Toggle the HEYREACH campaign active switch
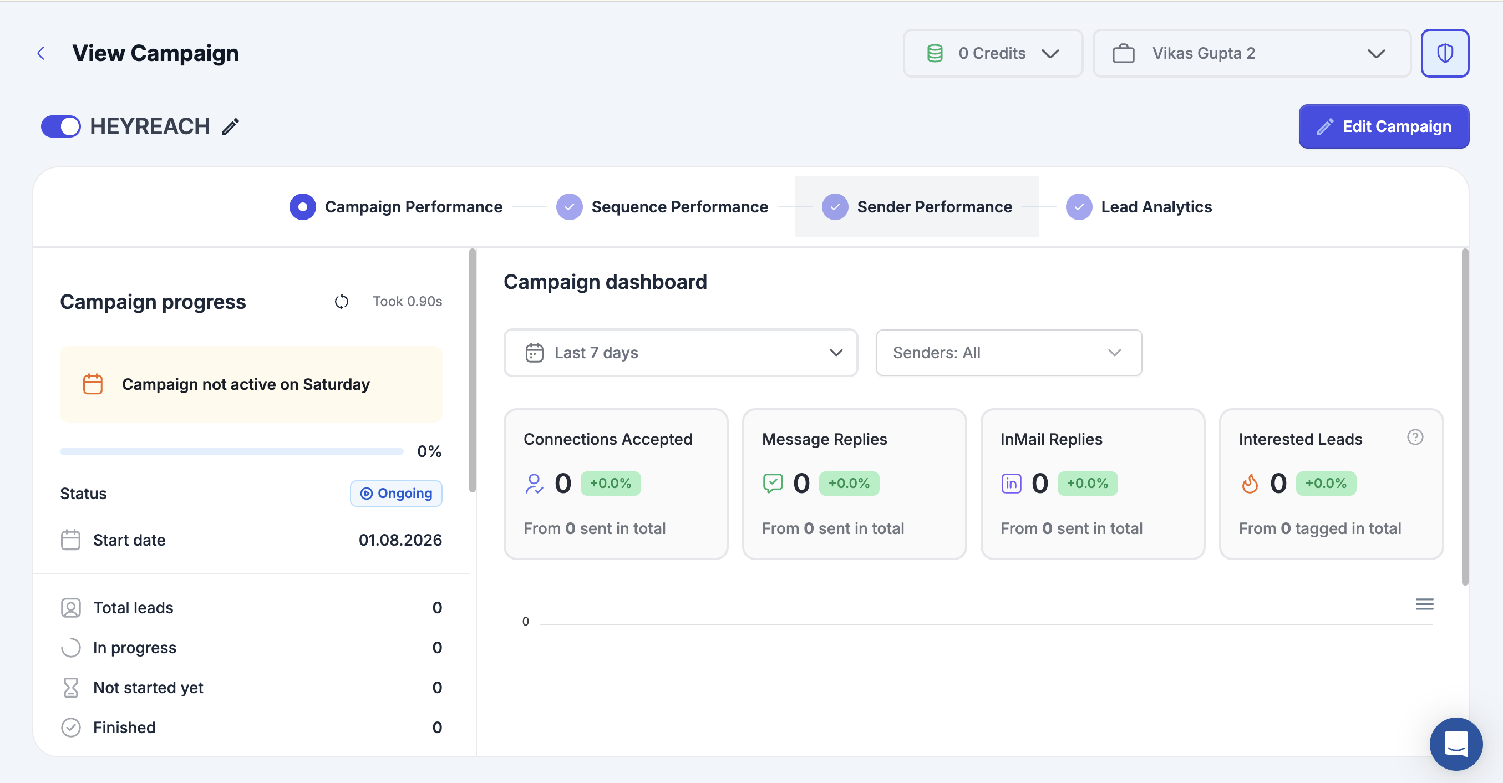This screenshot has height=783, width=1503. pyautogui.click(x=60, y=126)
